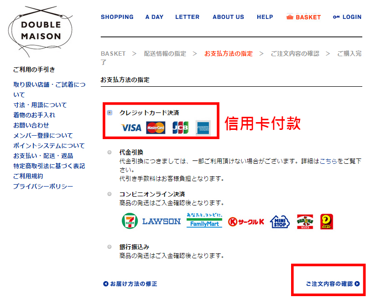Click the ご利用の手引き sidebar heading

pos(34,70)
